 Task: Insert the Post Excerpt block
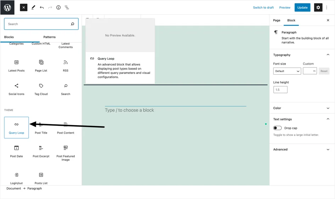[41, 151]
